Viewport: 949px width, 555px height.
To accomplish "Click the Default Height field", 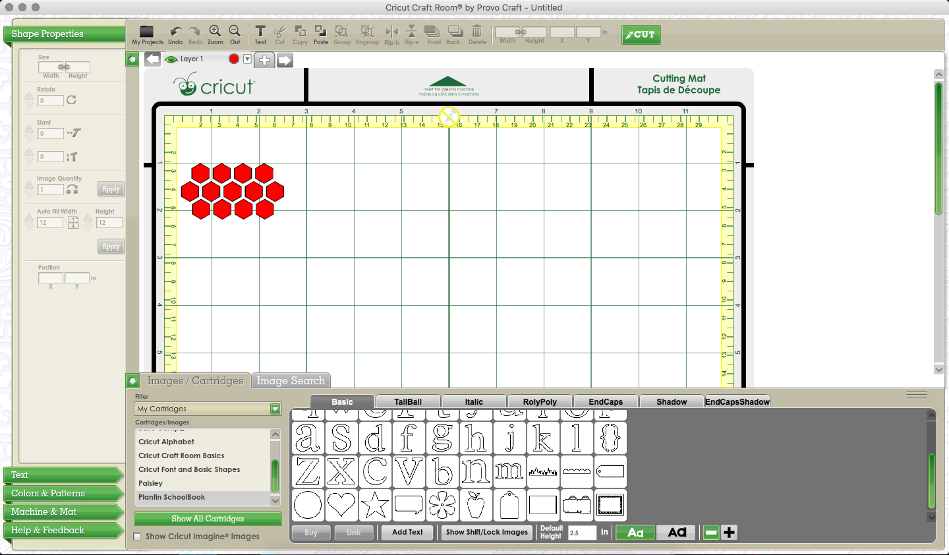I will click(x=582, y=533).
